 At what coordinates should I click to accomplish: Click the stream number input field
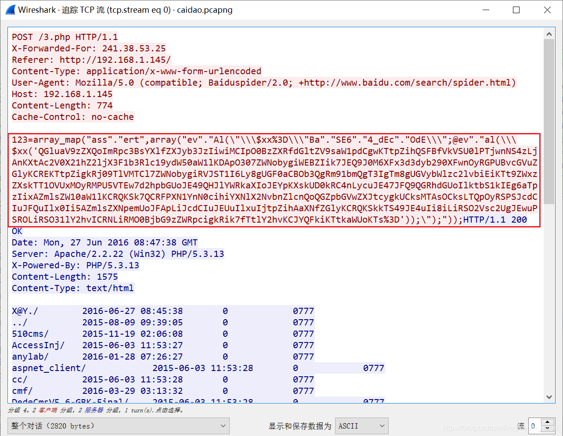pyautogui.click(x=535, y=426)
